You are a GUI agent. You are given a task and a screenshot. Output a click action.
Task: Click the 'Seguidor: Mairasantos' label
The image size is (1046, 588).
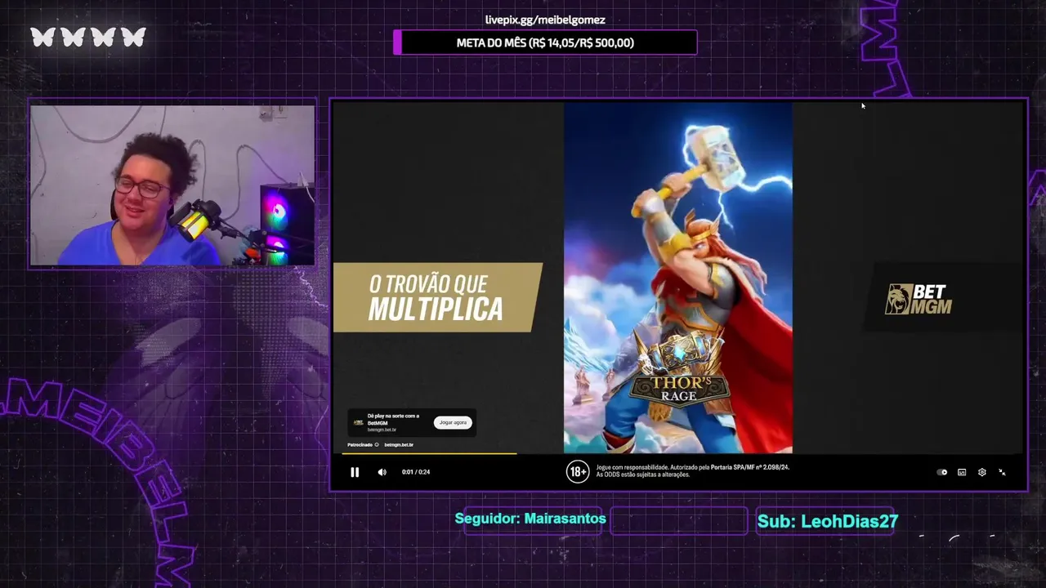pyautogui.click(x=530, y=519)
